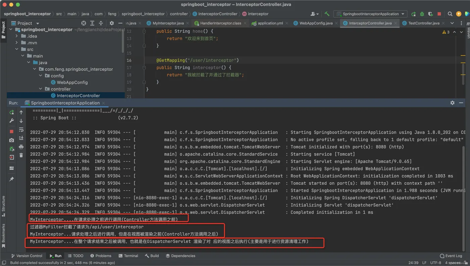Collapse the src folder

point(17,49)
